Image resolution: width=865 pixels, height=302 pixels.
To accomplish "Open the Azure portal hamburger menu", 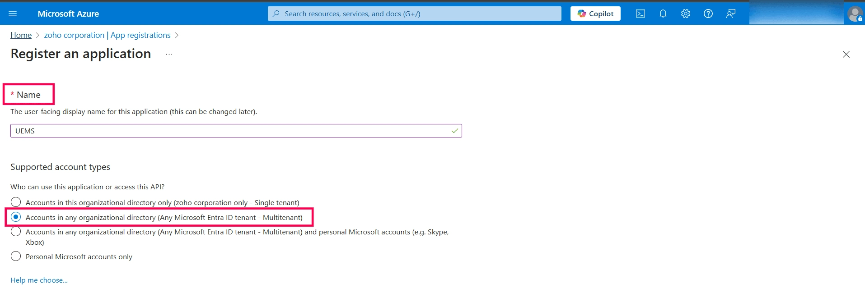I will point(13,14).
